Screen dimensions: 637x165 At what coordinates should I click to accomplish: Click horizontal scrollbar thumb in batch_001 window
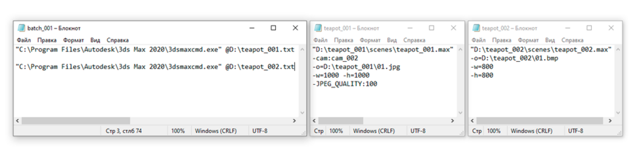[76, 121]
